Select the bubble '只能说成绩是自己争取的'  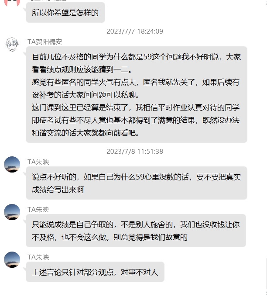tap(136, 231)
